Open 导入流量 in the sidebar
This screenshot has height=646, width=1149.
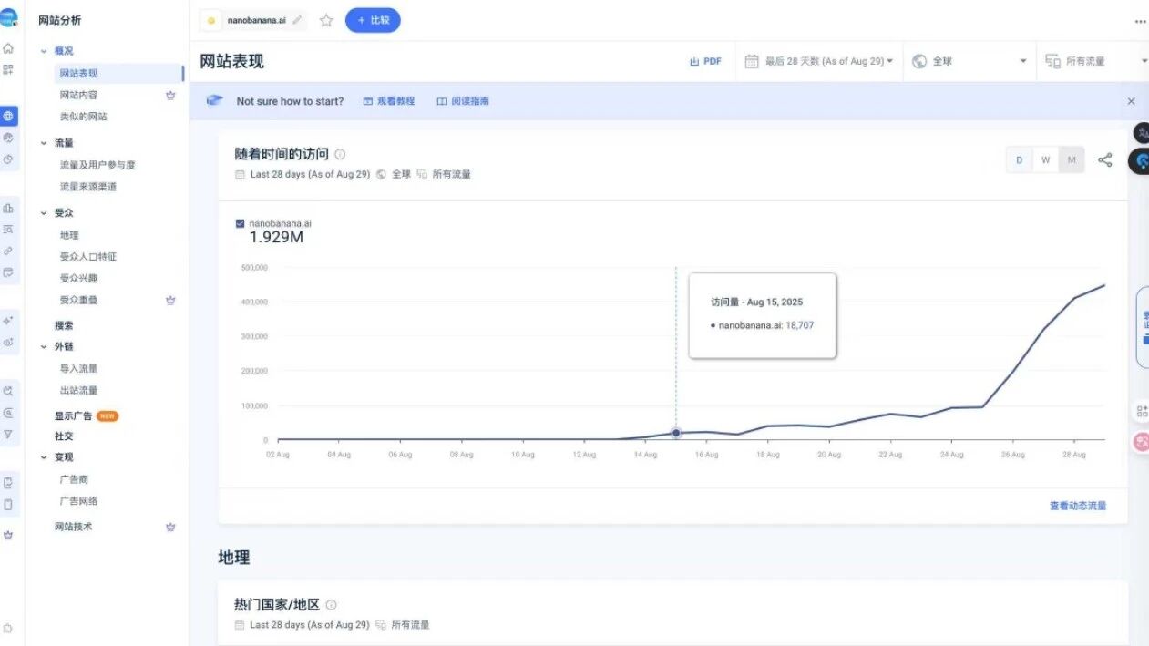point(78,369)
